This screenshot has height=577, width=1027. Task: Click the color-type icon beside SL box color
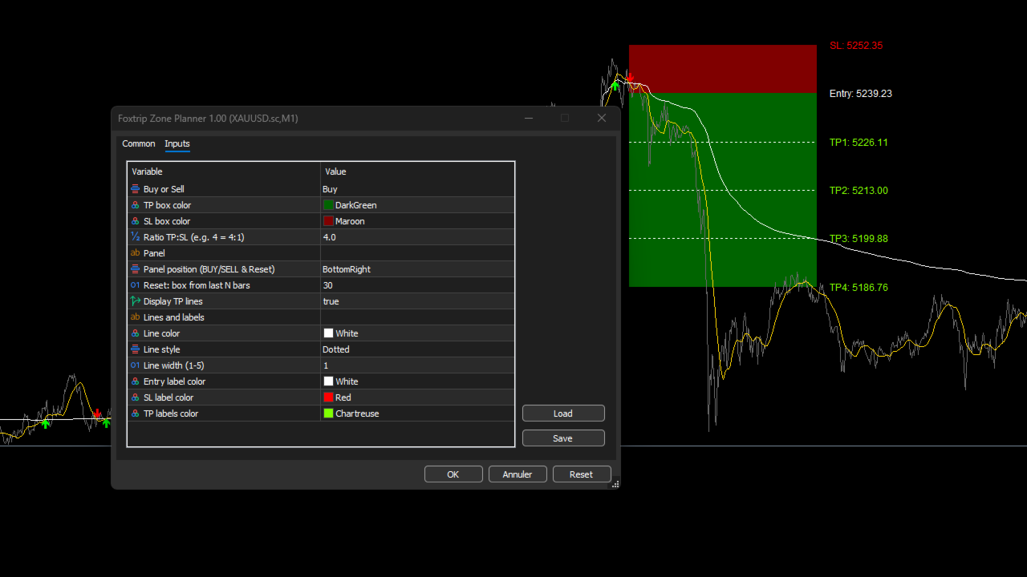click(135, 221)
